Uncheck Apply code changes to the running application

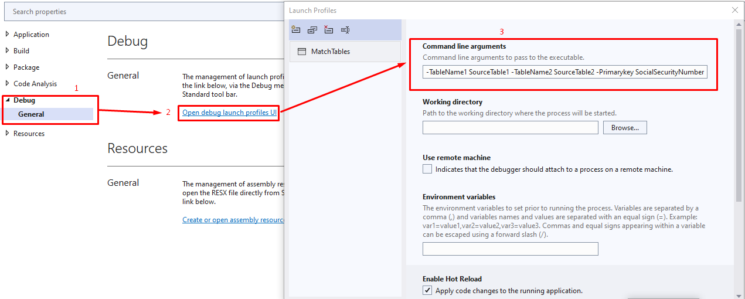[x=427, y=290]
